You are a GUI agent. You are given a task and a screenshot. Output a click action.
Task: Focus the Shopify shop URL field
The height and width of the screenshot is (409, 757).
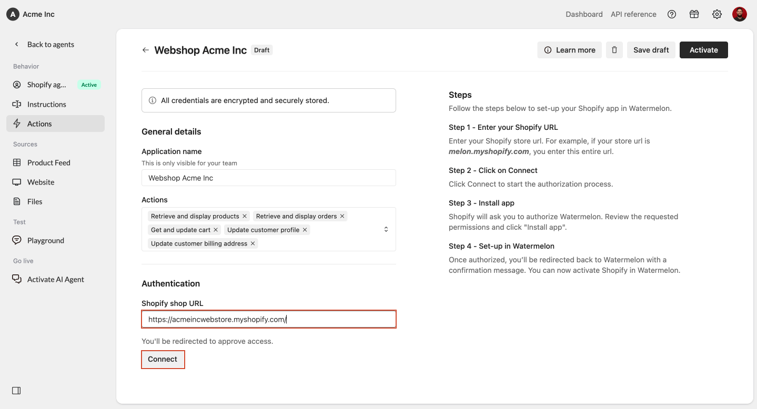(x=269, y=319)
